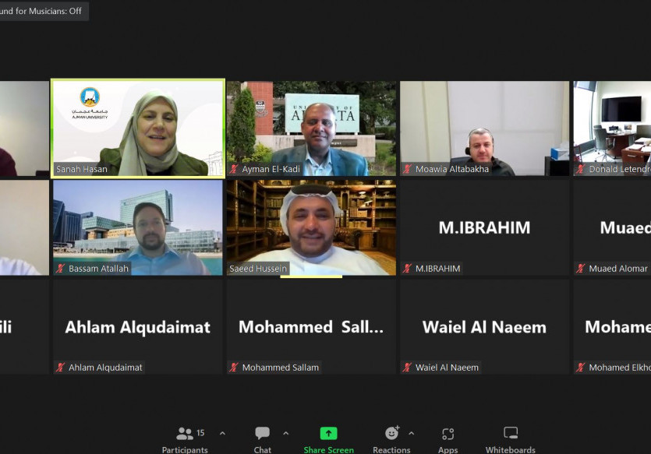Expand the arrow next to Reactions
Image resolution: width=651 pixels, height=454 pixels.
[x=411, y=433]
